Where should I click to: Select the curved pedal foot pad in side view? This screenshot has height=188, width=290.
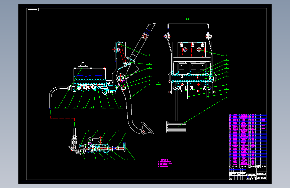coord(147,128)
